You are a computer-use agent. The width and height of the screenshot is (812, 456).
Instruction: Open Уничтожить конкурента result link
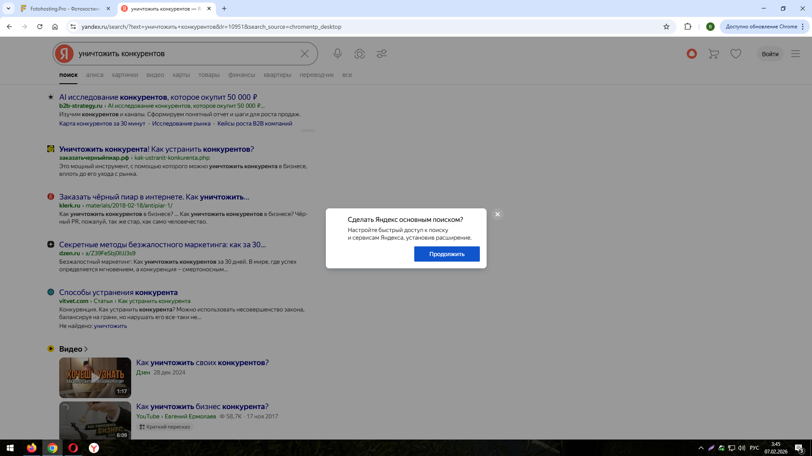(x=157, y=149)
